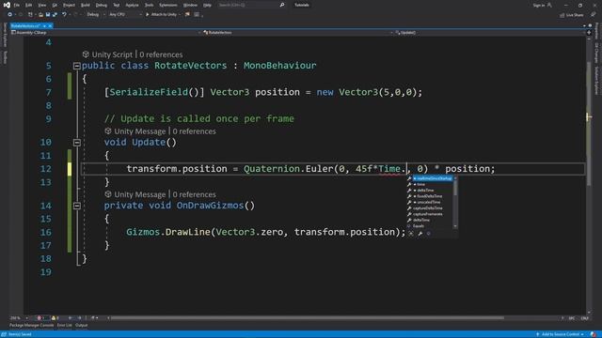Select Equals in the autocomplete list
Image resolution: width=602 pixels, height=338 pixels.
pos(430,226)
